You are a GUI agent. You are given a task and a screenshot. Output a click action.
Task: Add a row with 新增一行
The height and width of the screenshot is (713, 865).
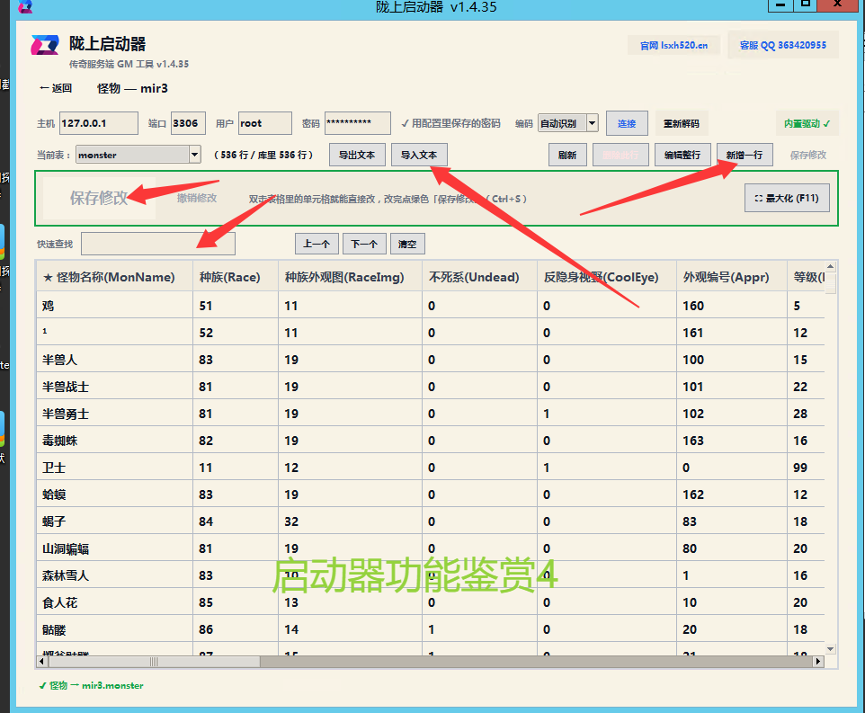tap(745, 155)
